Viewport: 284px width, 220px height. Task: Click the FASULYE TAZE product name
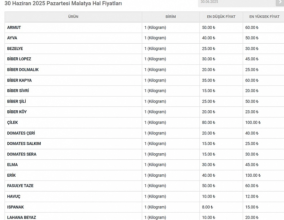20,186
